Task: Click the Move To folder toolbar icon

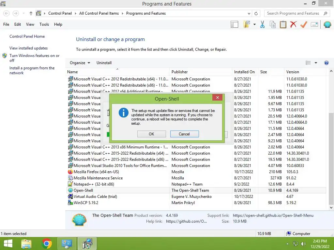Action: [x=247, y=24]
